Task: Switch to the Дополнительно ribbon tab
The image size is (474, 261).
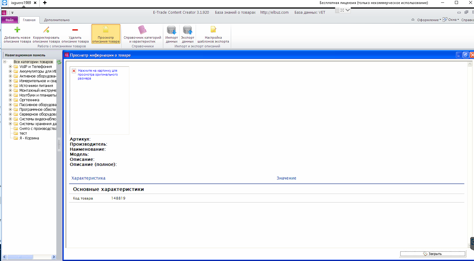Action: [57, 20]
